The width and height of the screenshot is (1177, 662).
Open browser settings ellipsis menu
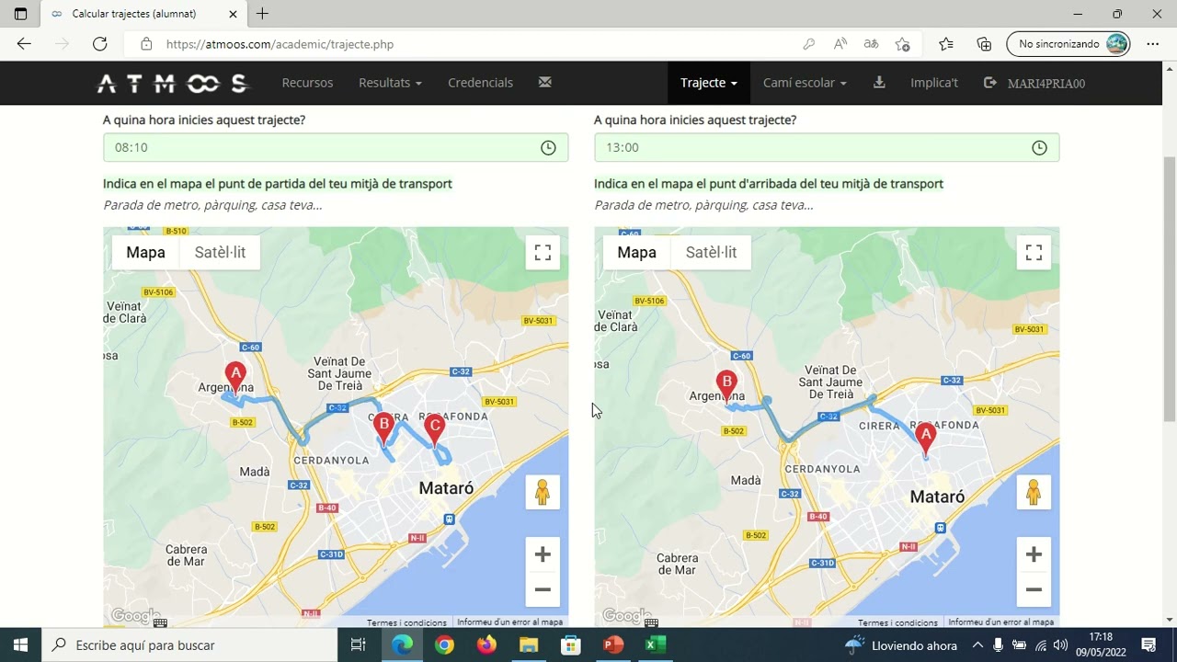tap(1152, 43)
